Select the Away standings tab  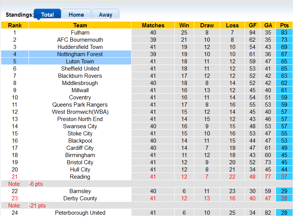point(105,14)
